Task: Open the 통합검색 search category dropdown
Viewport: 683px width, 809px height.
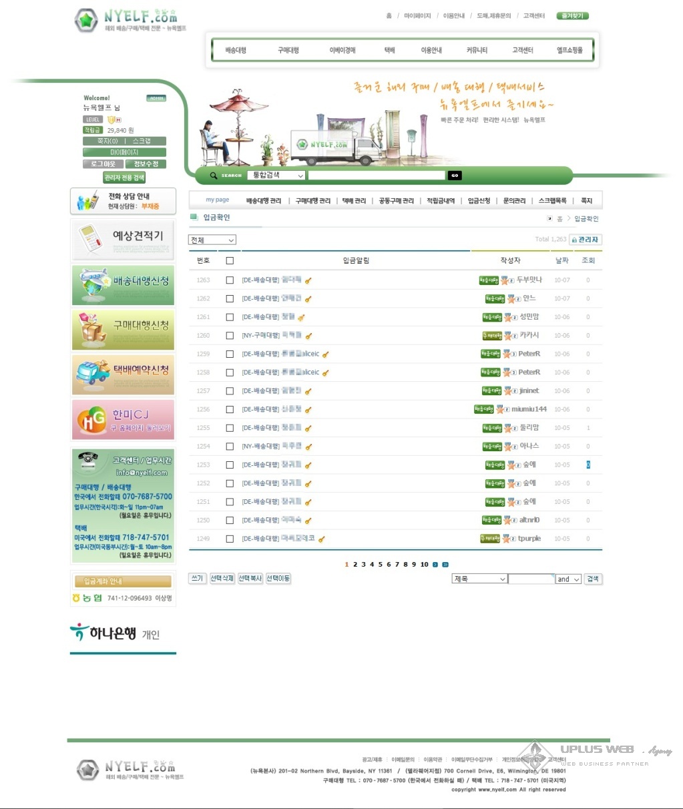Action: [276, 176]
